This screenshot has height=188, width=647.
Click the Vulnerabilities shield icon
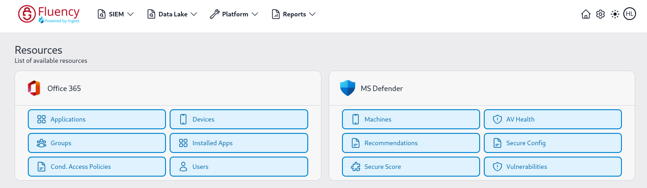(x=497, y=167)
